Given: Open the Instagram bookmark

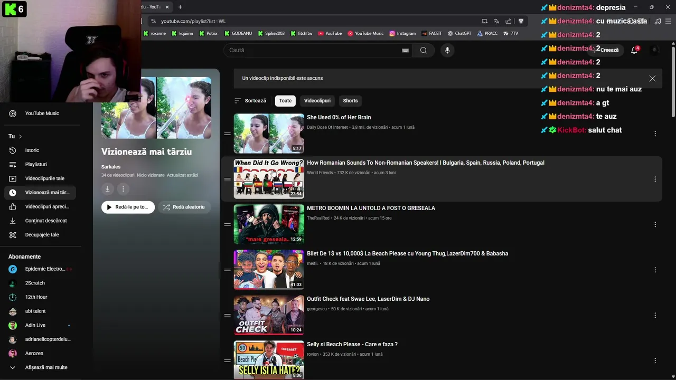Looking at the screenshot, I should point(402,33).
